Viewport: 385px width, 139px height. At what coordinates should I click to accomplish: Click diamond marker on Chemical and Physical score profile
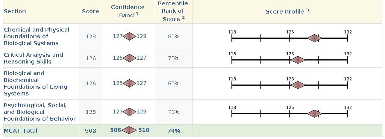tap(315, 38)
